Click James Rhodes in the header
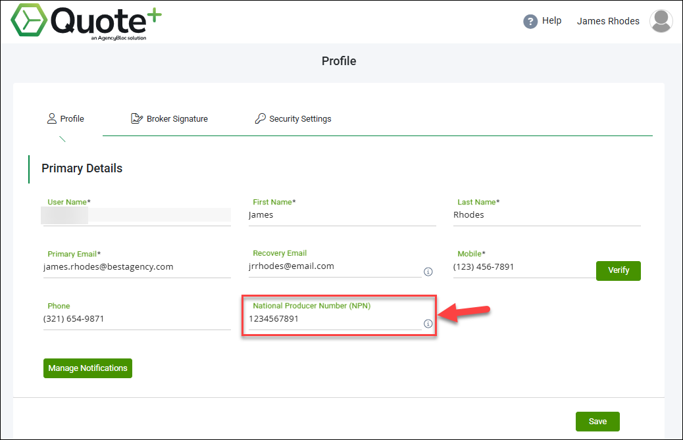This screenshot has height=440, width=683. (607, 20)
